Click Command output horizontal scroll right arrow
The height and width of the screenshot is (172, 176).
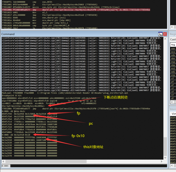pyautogui.click(x=162, y=161)
